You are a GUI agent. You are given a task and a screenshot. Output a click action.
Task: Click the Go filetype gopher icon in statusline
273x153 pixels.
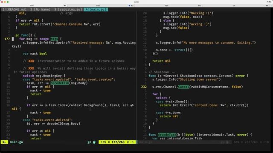point(94,142)
